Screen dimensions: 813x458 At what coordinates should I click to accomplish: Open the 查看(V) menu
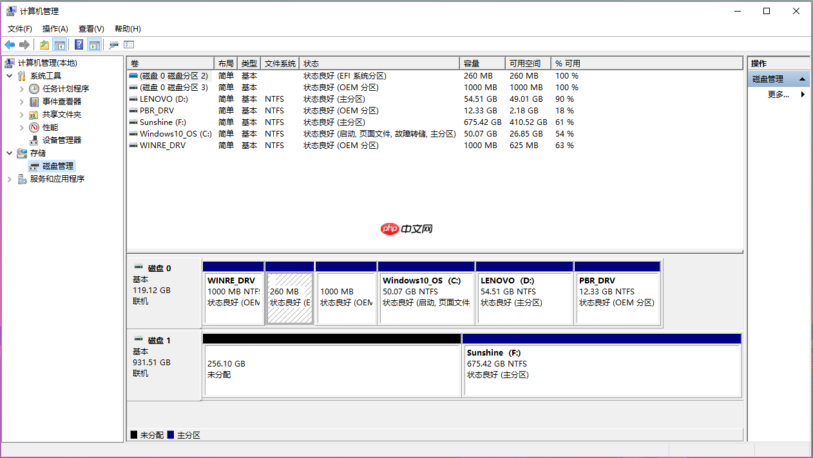pos(91,29)
